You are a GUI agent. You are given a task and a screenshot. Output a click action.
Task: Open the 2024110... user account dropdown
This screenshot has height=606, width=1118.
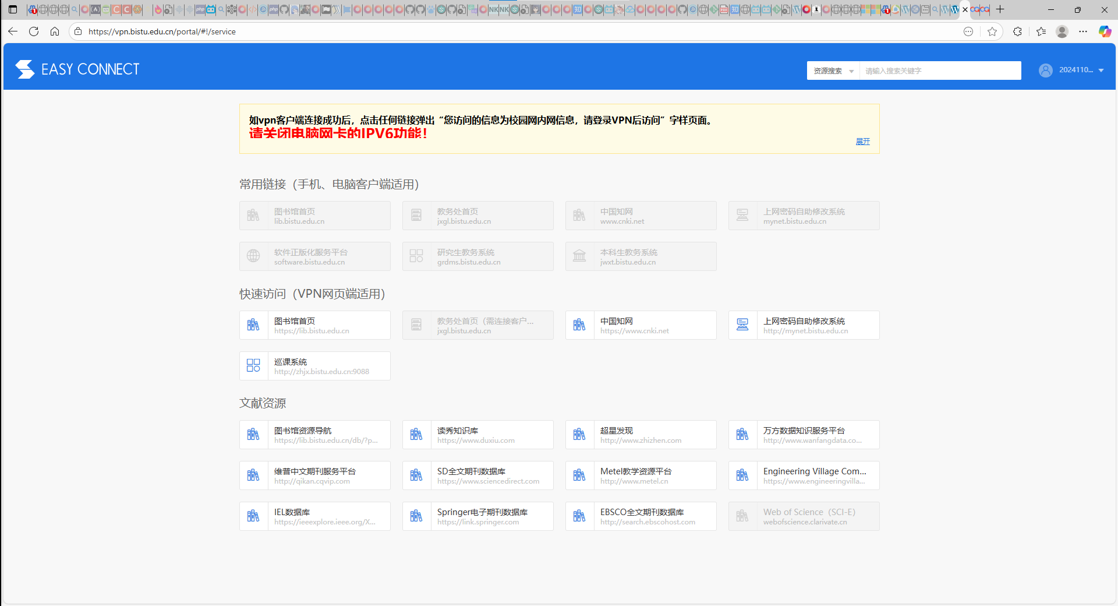1081,70
